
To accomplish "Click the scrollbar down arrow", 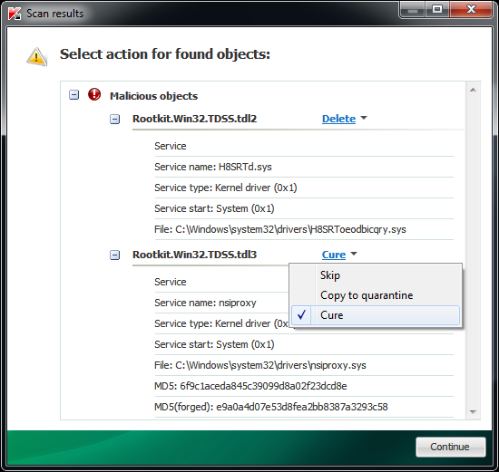I will point(473,412).
